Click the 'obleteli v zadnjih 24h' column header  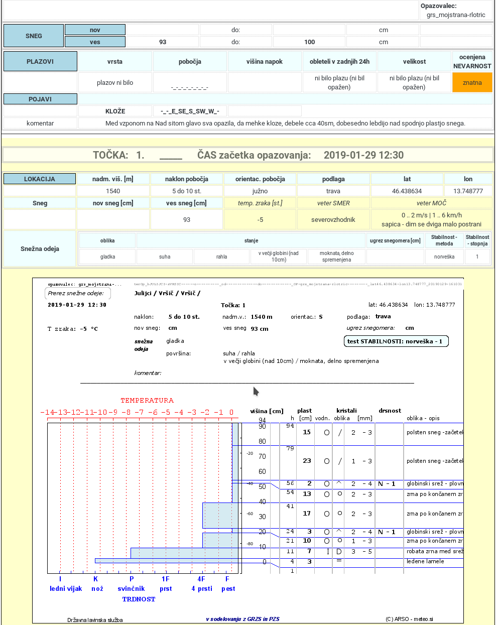(x=339, y=61)
